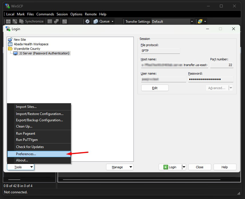Screen dimensions: 245x199
Task: Click the Host name field
Action: click(x=175, y=65)
